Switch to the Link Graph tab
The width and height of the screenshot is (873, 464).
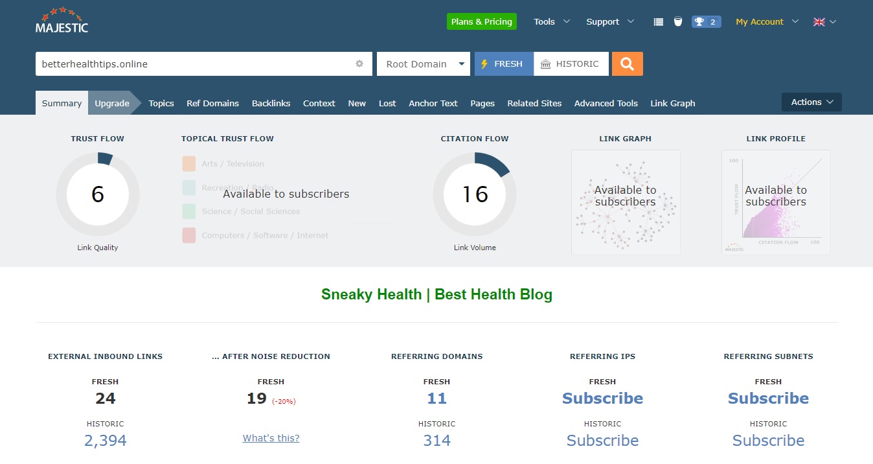pyautogui.click(x=673, y=103)
